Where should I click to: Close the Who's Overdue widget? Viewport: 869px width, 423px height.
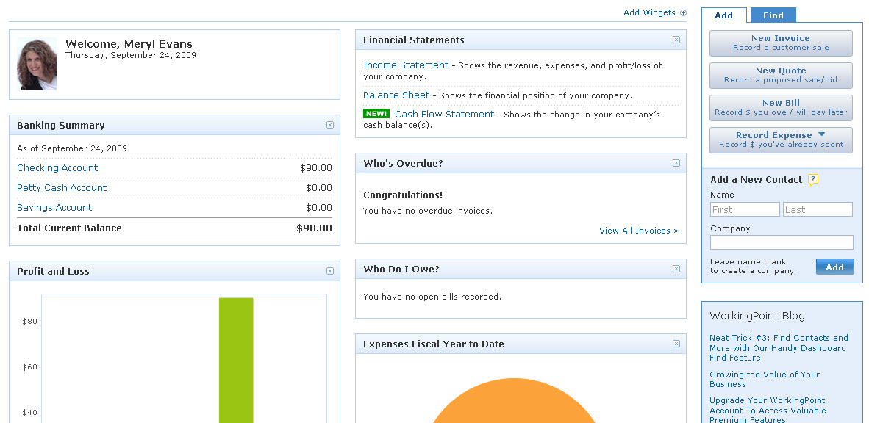pos(676,163)
